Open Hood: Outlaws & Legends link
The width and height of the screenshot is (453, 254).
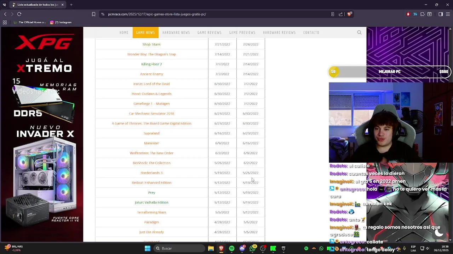click(x=151, y=94)
